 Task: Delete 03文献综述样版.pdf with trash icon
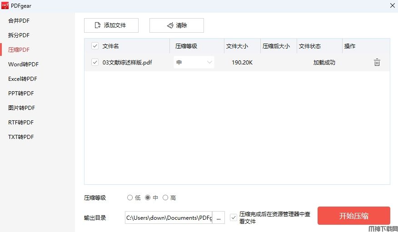coord(377,62)
